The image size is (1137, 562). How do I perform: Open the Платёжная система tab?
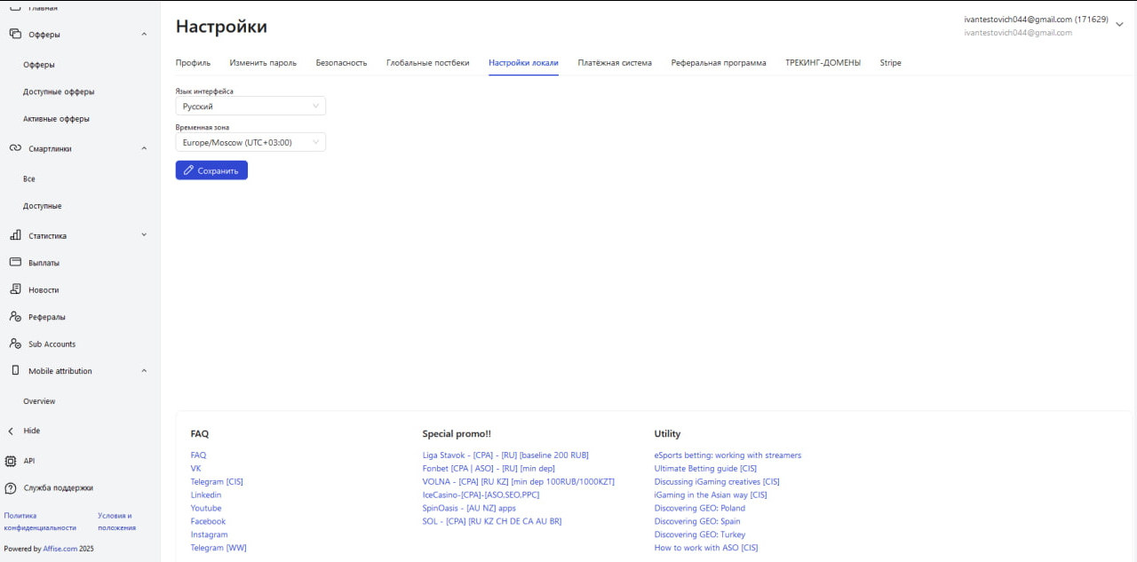click(614, 63)
